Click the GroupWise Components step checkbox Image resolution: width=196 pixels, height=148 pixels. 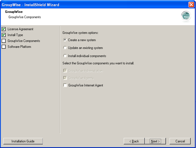click(x=4, y=41)
